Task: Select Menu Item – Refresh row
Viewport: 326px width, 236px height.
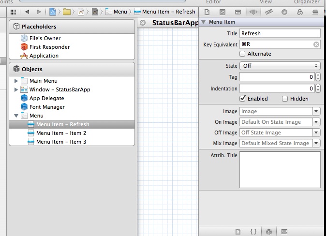Action: tap(72, 124)
